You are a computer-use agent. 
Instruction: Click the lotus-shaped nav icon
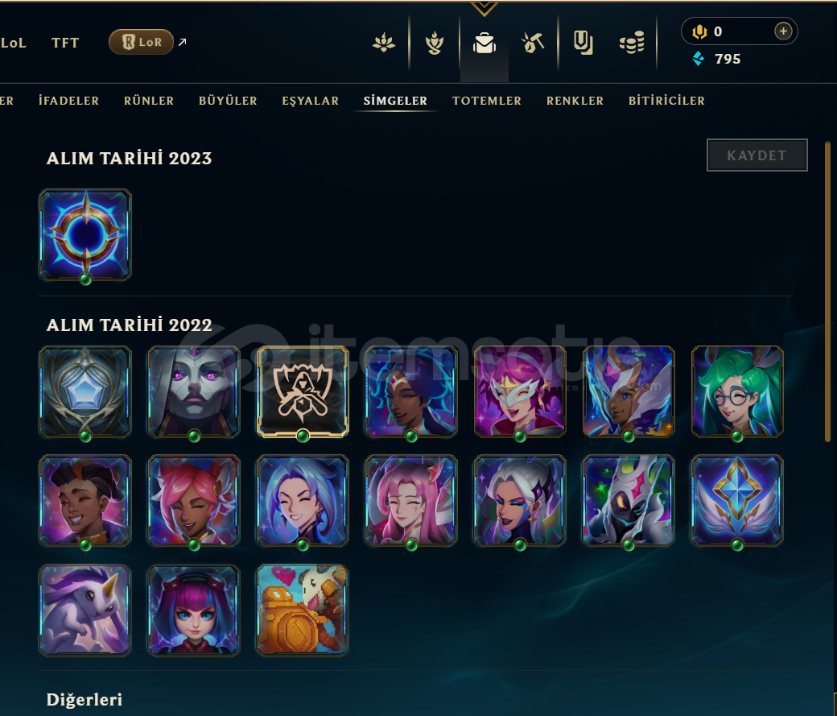383,43
